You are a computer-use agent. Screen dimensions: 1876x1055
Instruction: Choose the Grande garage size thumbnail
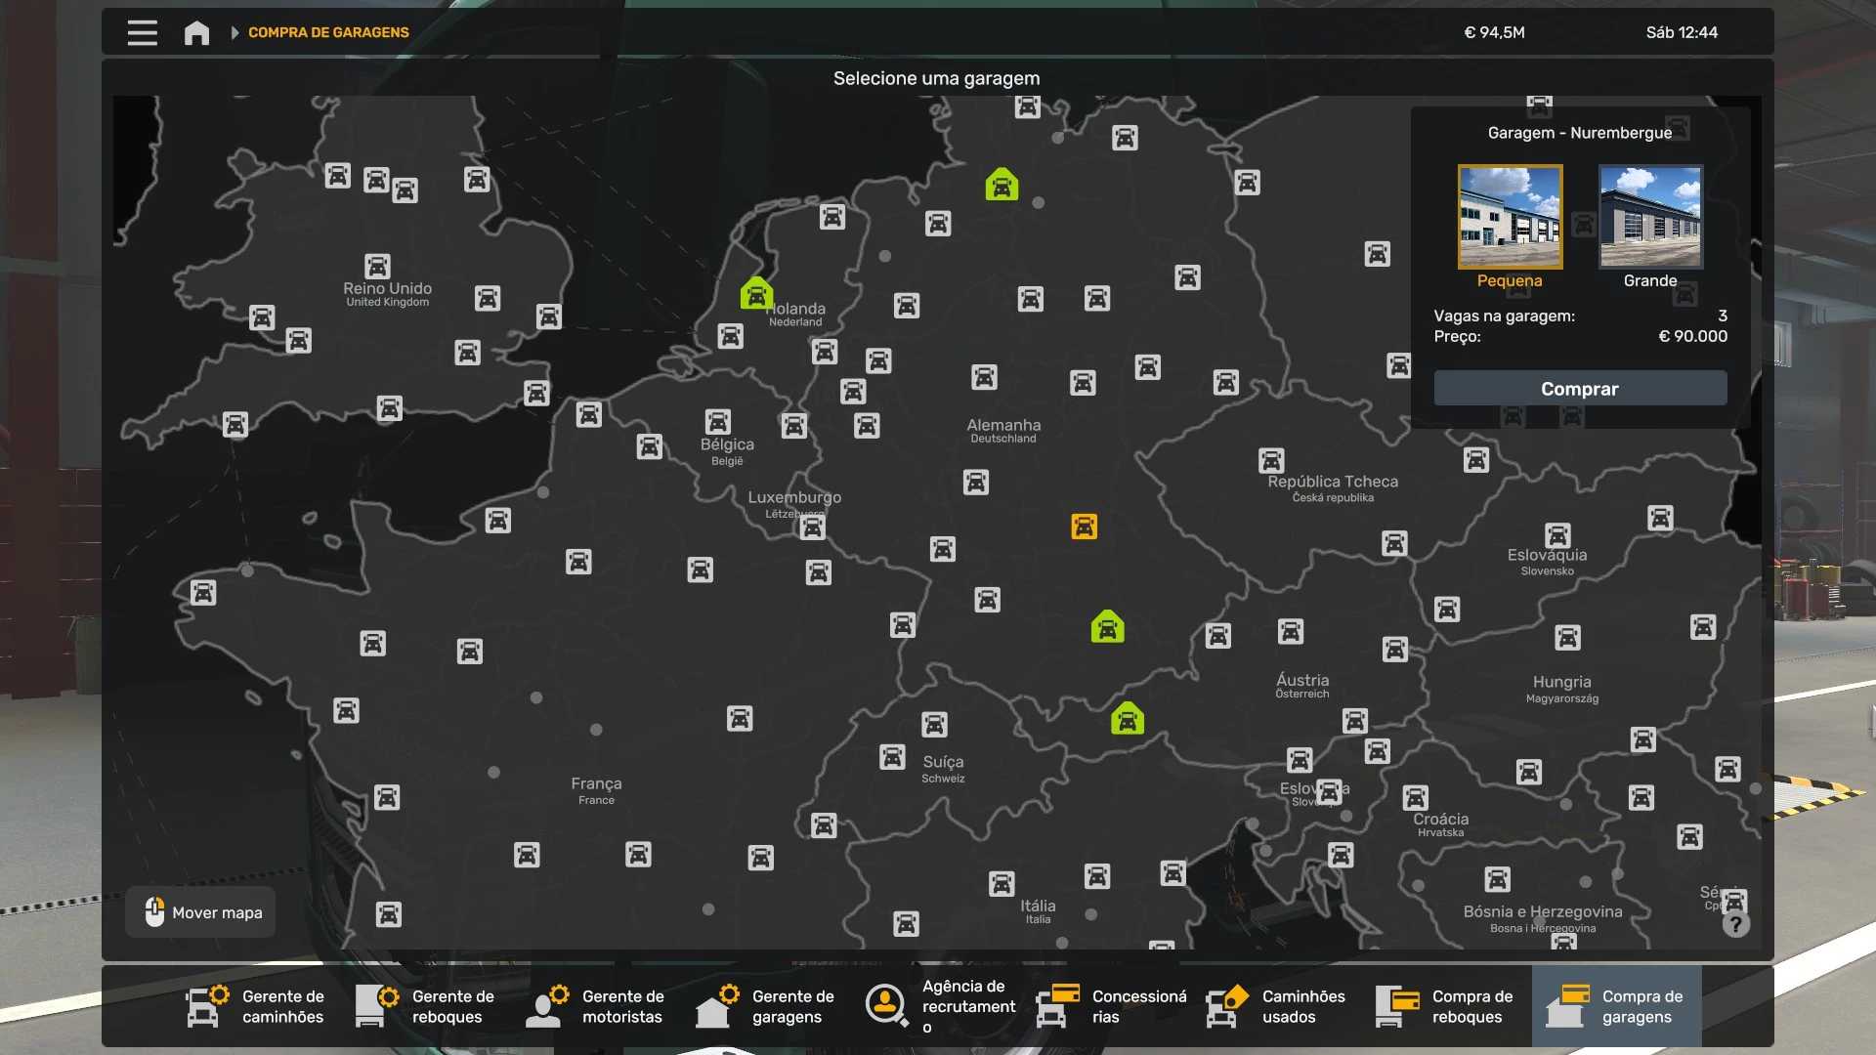pos(1650,217)
